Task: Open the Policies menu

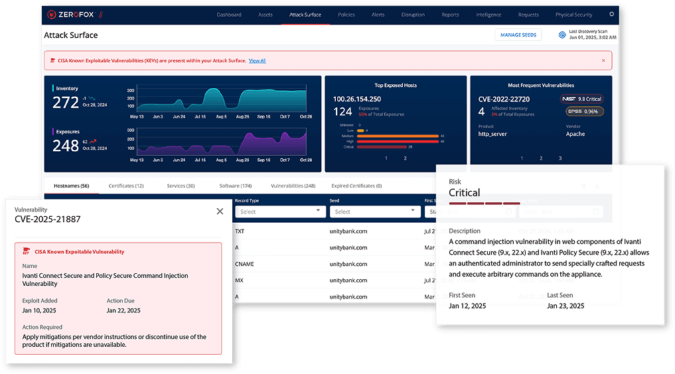Action: [x=346, y=15]
